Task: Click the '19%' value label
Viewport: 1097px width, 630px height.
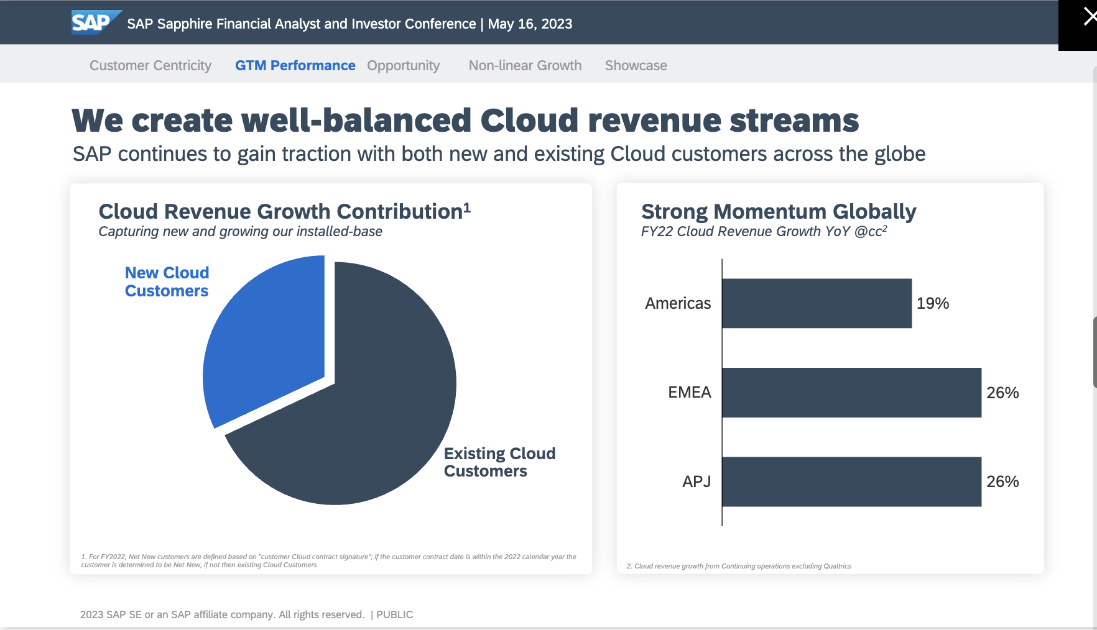Action: click(933, 303)
